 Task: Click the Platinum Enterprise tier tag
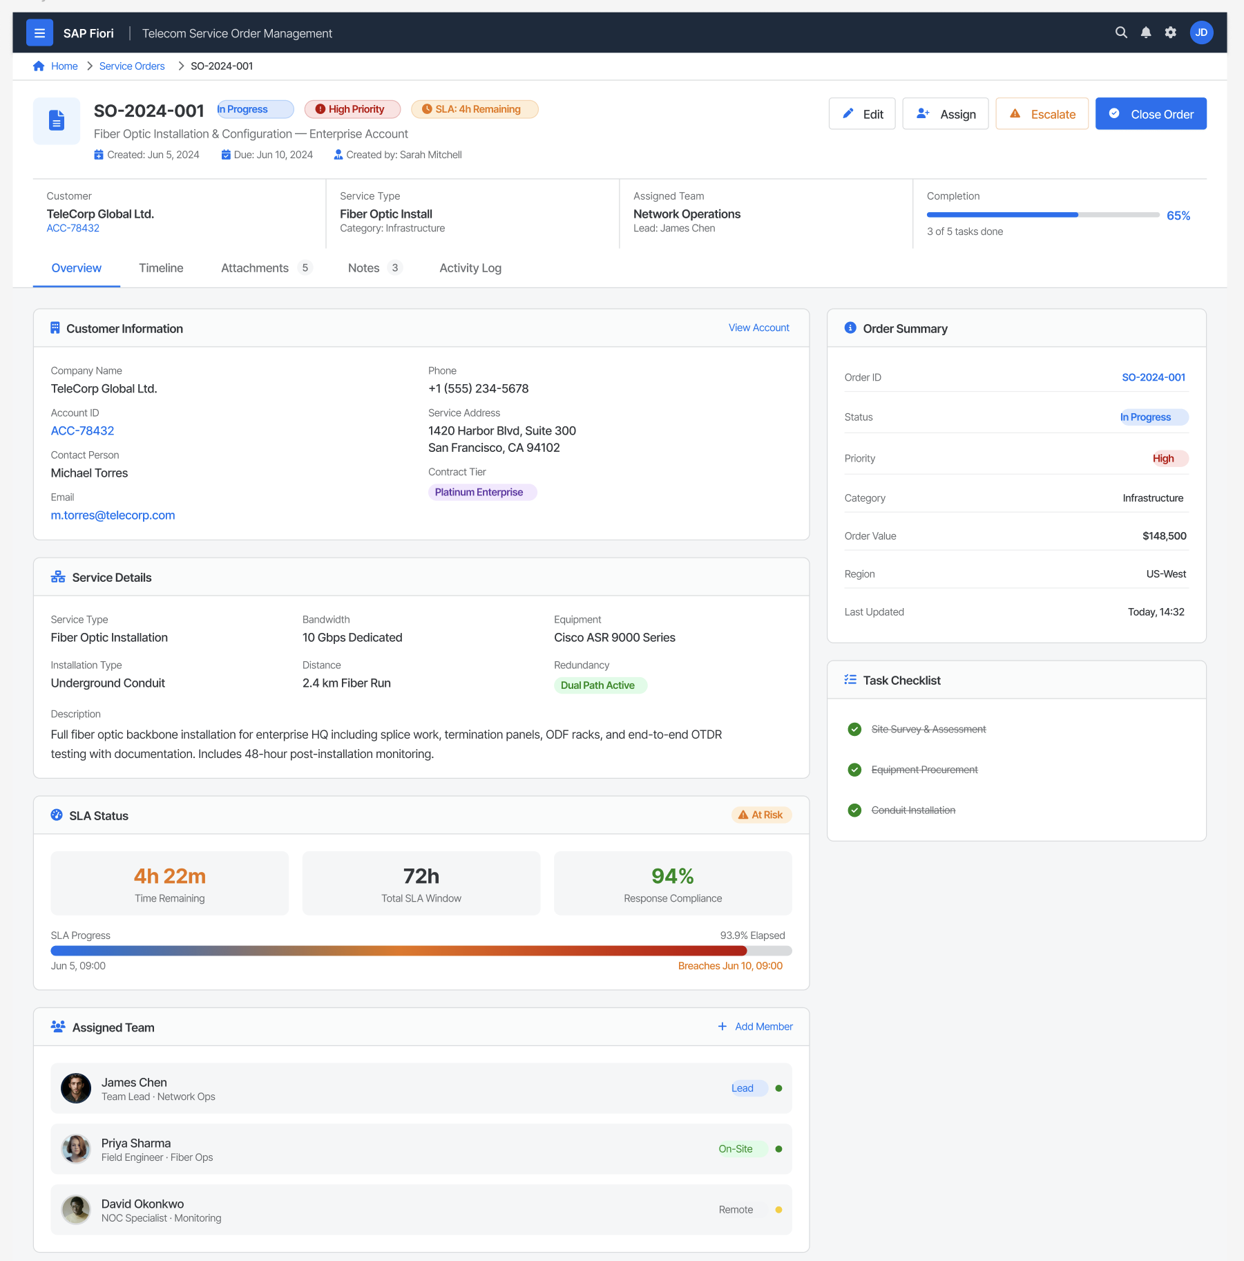[482, 492]
